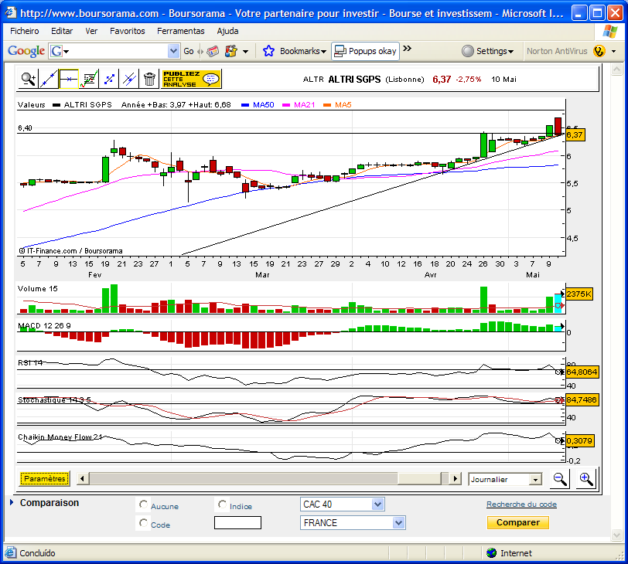Viewport: 628px width, 564px height.
Task: Open the Journalier period dropdown
Action: pyautogui.click(x=505, y=479)
